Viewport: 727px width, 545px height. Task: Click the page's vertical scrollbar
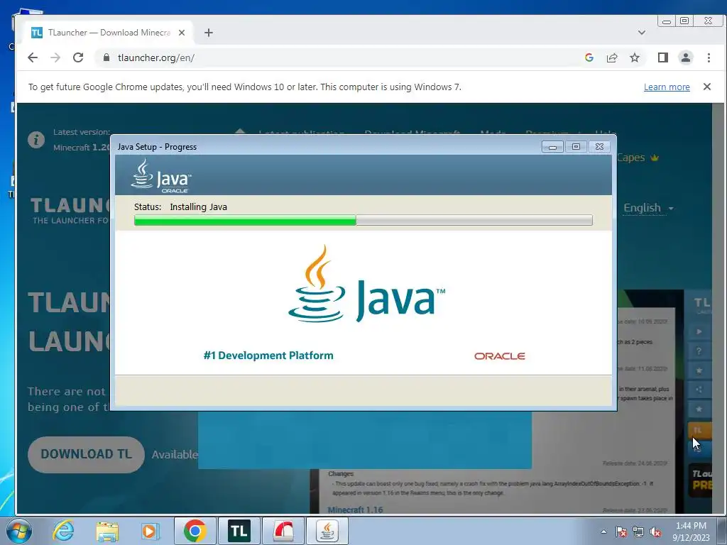tap(718, 308)
